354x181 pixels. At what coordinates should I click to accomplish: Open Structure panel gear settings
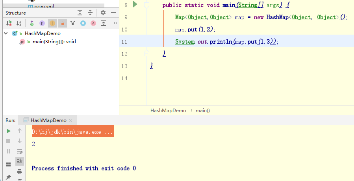pos(103,13)
